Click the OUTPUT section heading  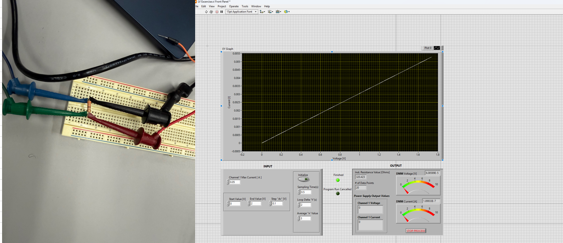[396, 166]
